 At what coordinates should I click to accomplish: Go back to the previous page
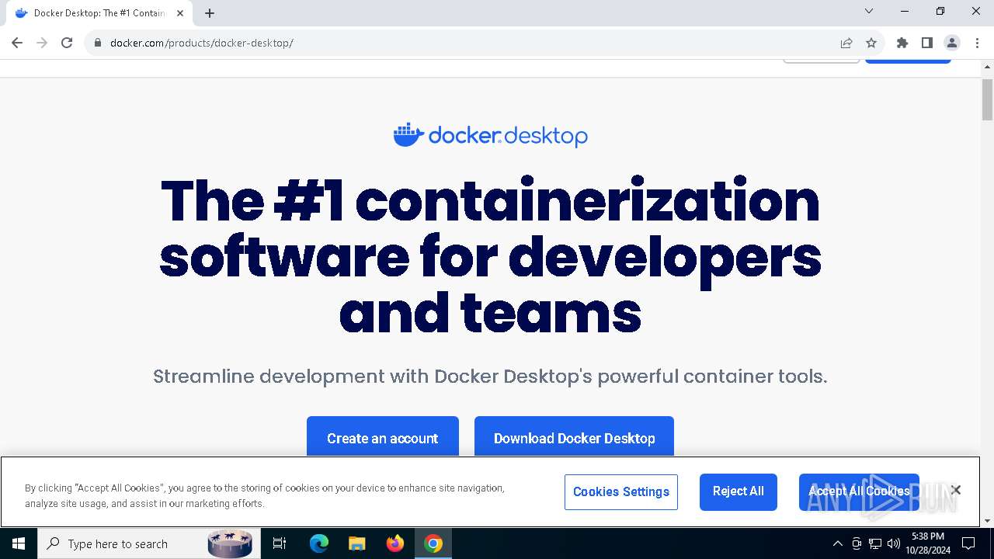[x=17, y=43]
